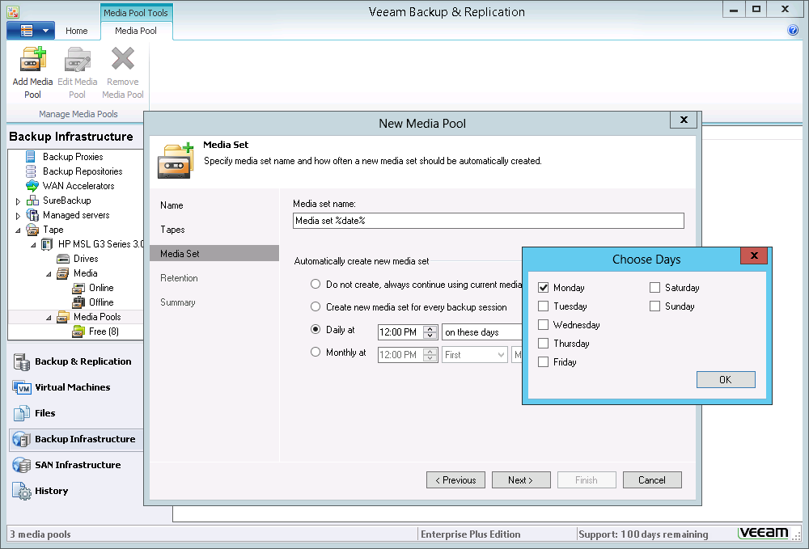Screen dimensions: 809x549
Task: Select the Media node icon
Action: pyautogui.click(x=63, y=273)
